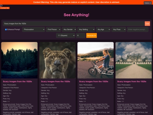
Task: Click Gender: Any in the castle card
Action: pos(122,90)
